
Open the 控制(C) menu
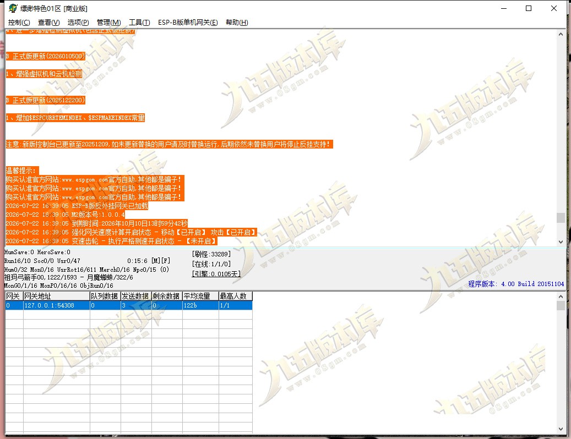coord(19,23)
